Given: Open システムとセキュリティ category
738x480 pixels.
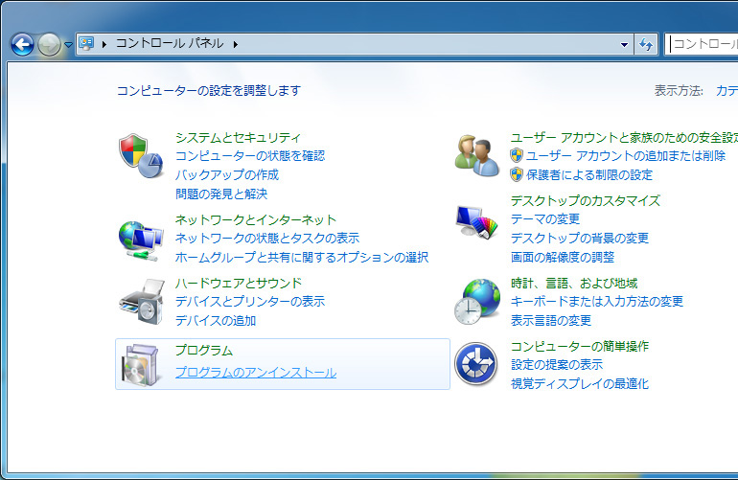Looking at the screenshot, I should [238, 137].
